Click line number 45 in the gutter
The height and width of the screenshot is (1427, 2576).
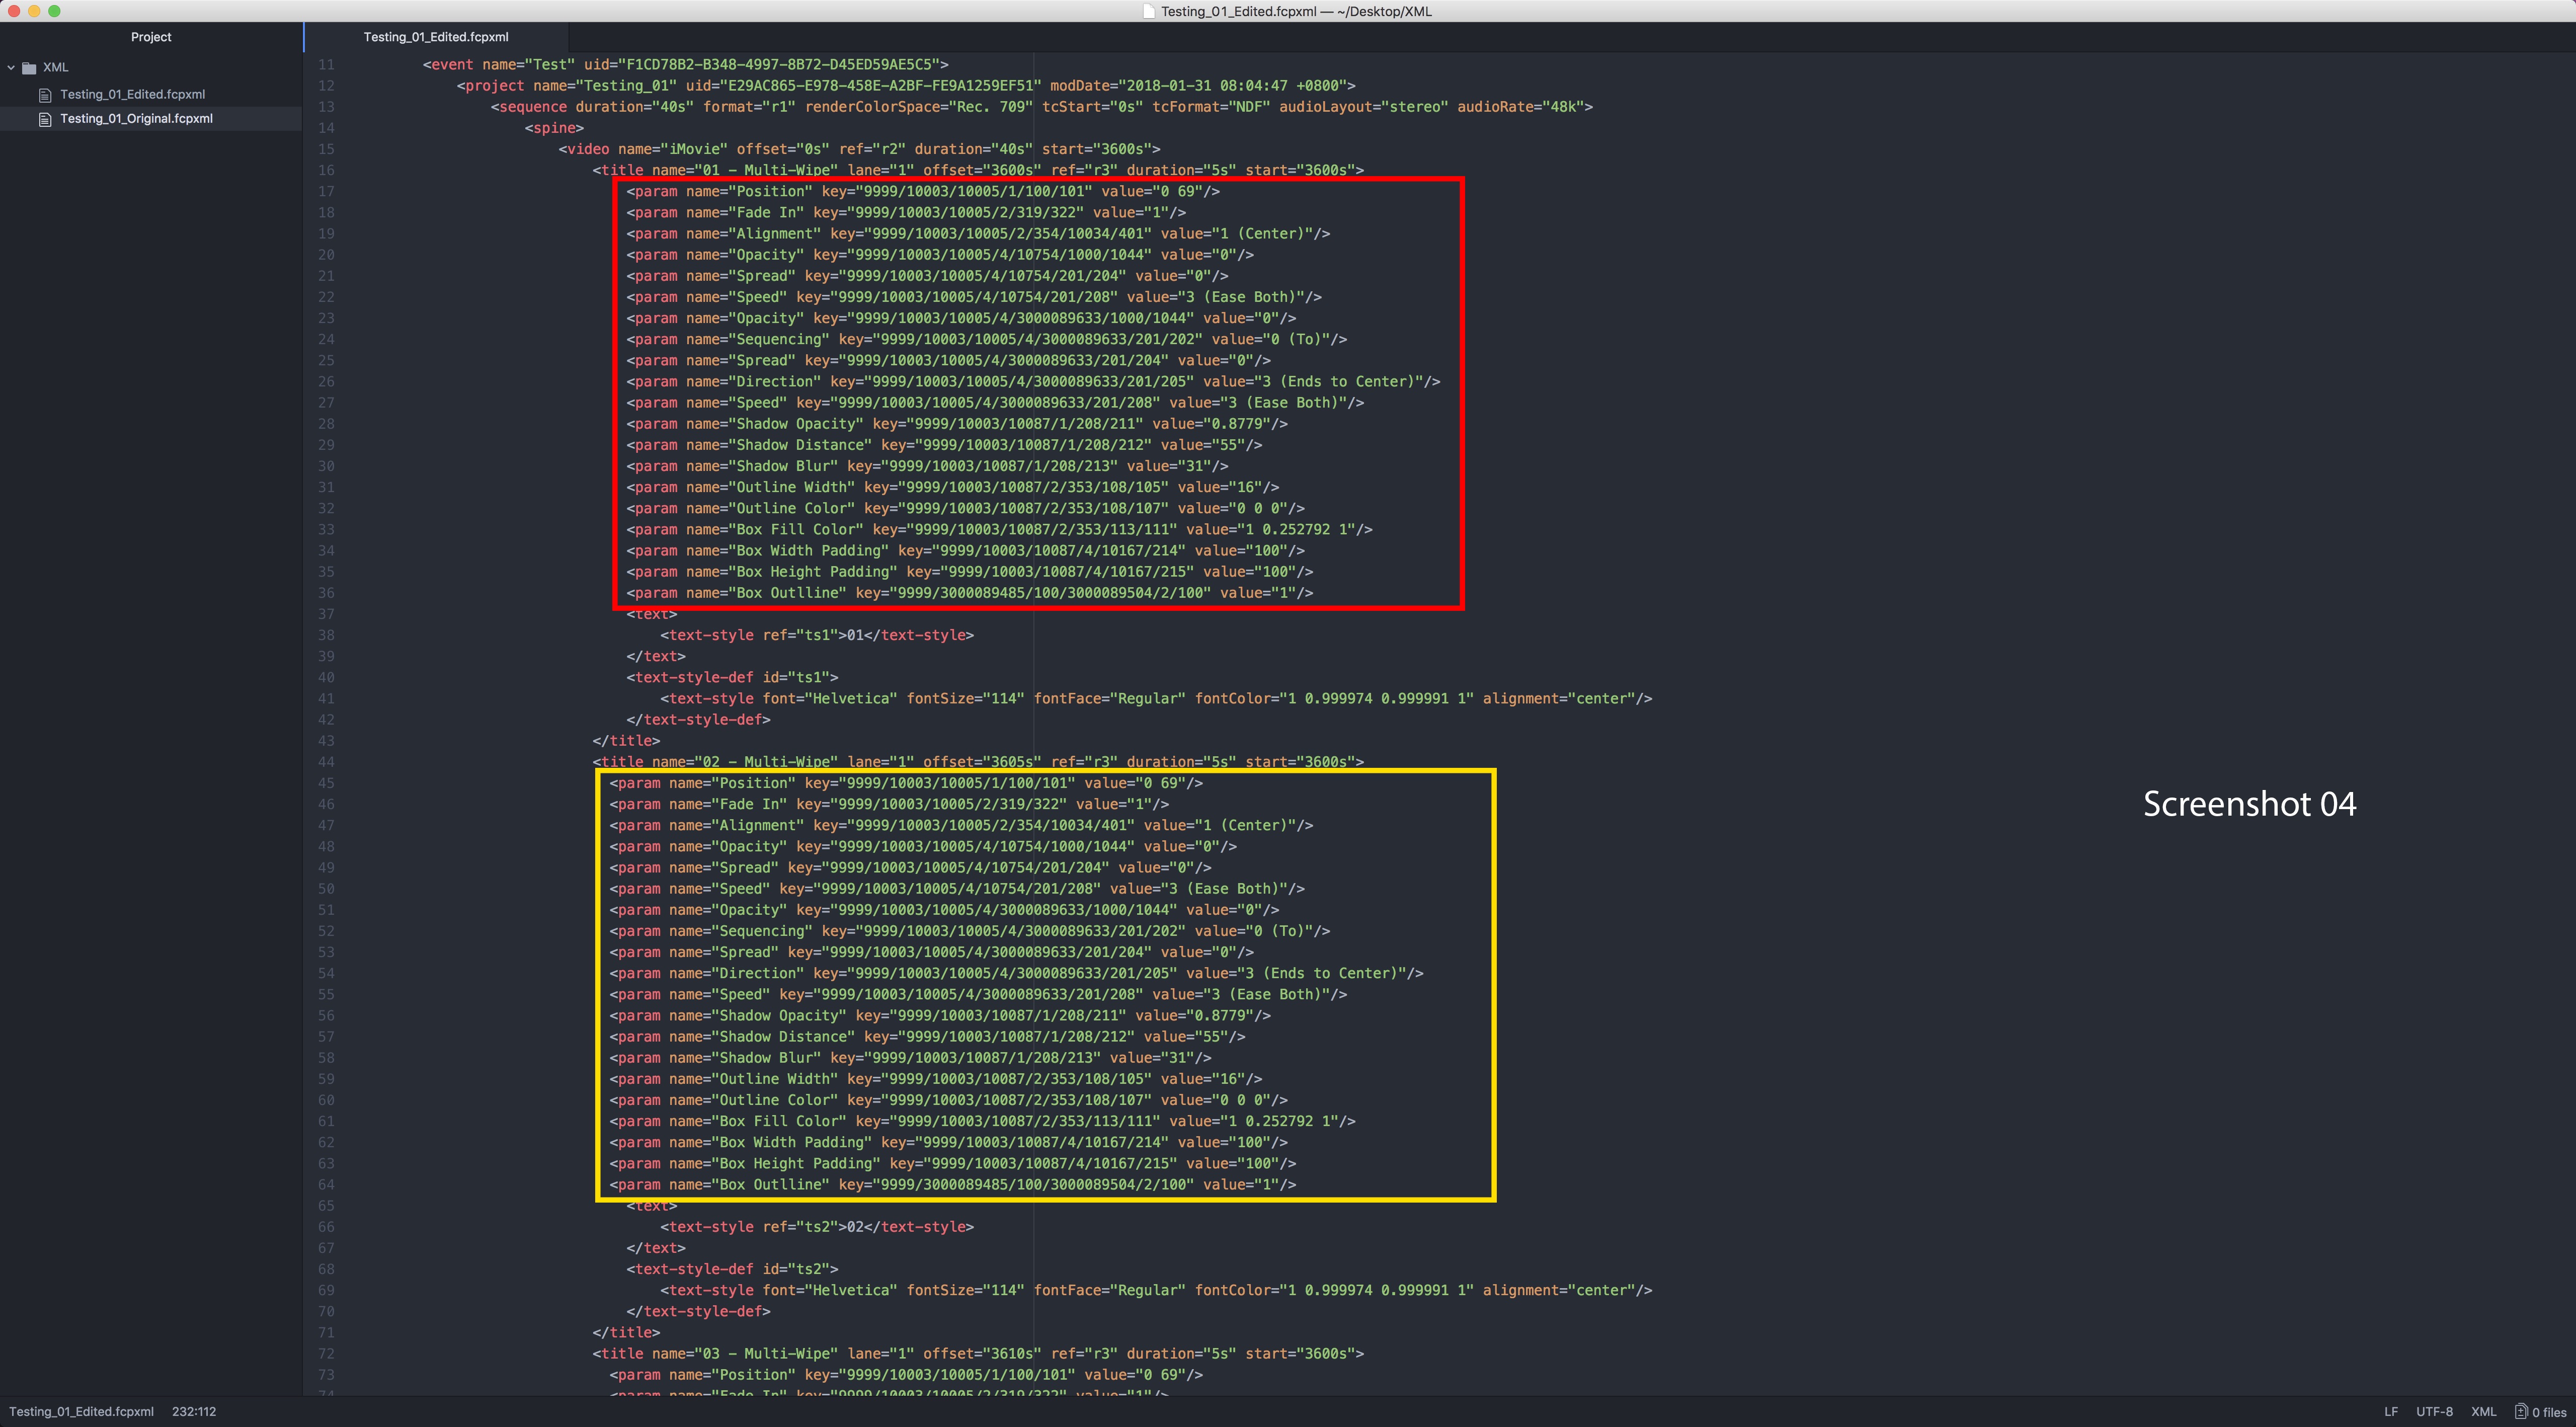tap(326, 783)
